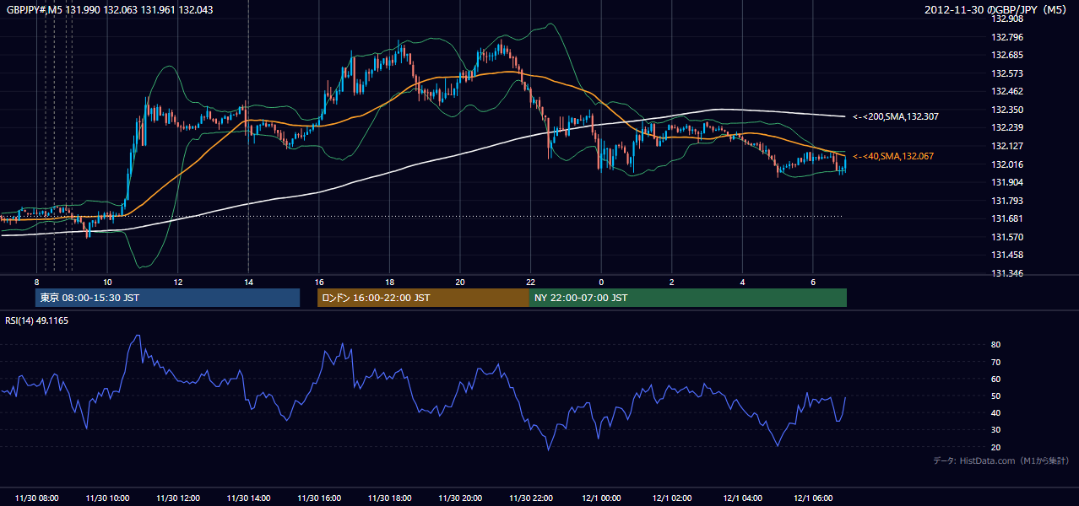The width and height of the screenshot is (1079, 506).
Task: Click the 11/30 10:00 time label
Action: click(107, 498)
